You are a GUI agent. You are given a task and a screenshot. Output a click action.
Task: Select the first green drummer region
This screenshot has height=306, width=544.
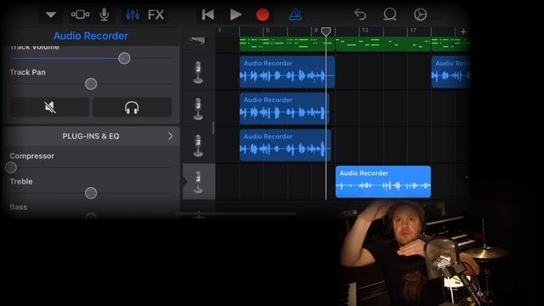point(287,44)
